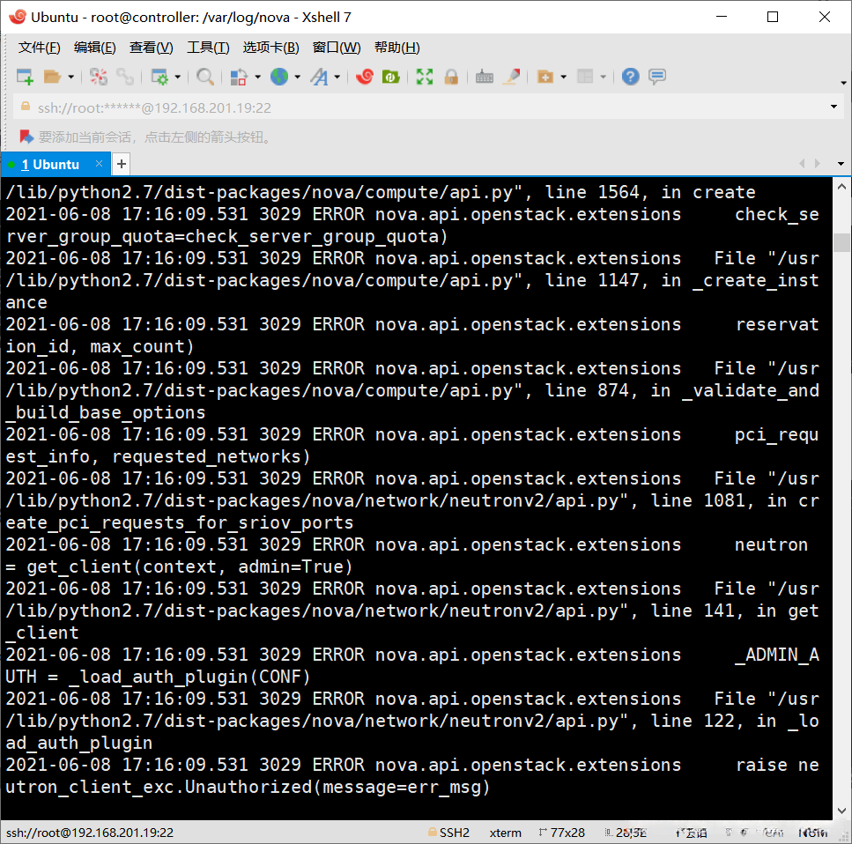Click the color scheme icon
This screenshot has width=852, height=844.
[x=239, y=78]
